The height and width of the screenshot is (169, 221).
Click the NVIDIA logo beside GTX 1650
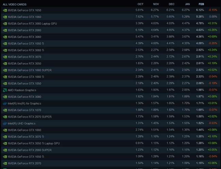coord(5,10)
